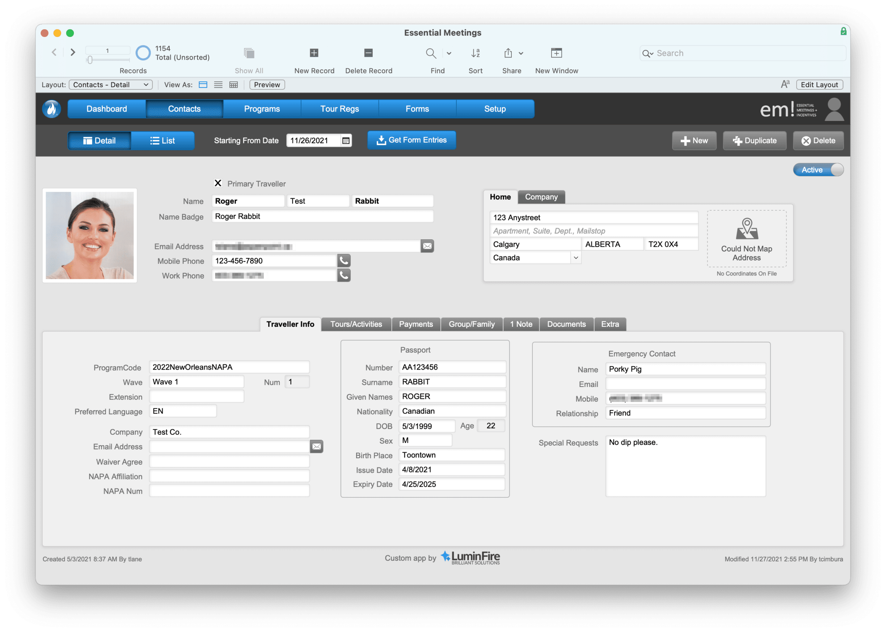Switch to the Extra tab
Viewport: 886px width, 632px height.
[610, 324]
